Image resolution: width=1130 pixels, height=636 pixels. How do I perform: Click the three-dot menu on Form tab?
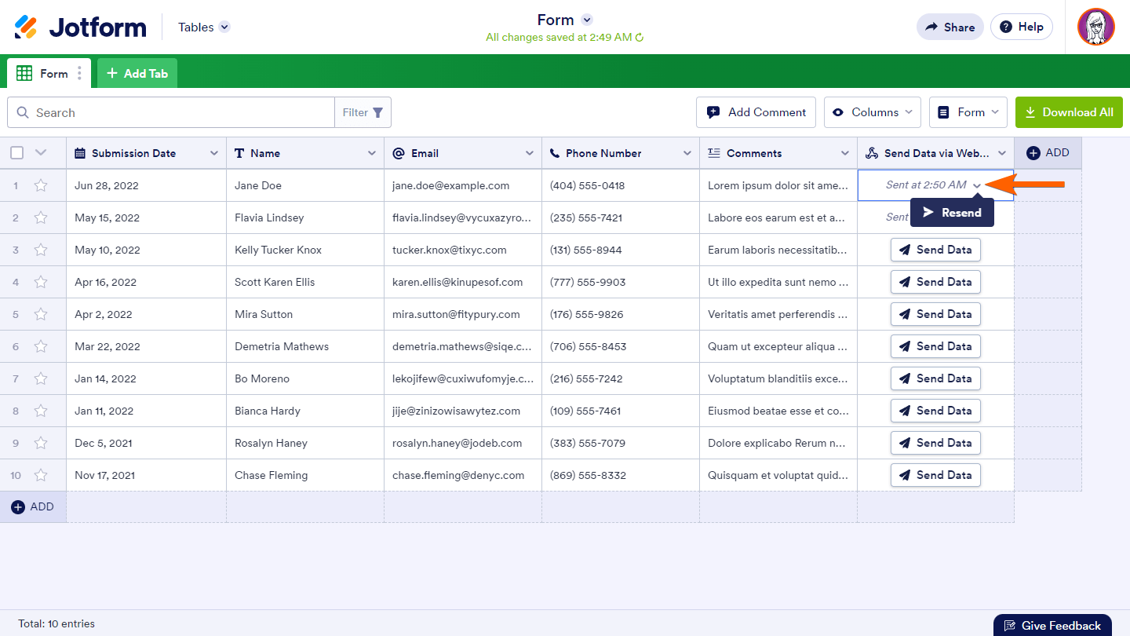click(x=79, y=74)
